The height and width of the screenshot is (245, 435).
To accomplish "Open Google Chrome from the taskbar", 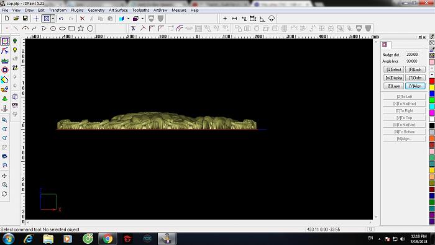I will coord(108,239).
